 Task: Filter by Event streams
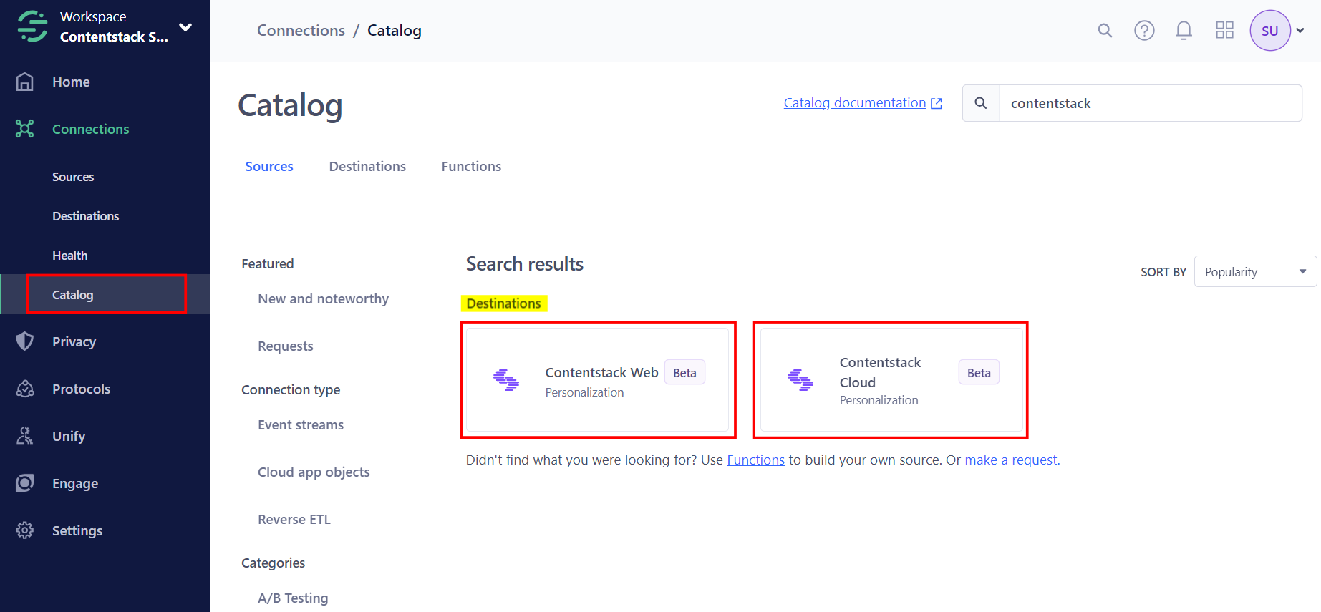pos(301,425)
